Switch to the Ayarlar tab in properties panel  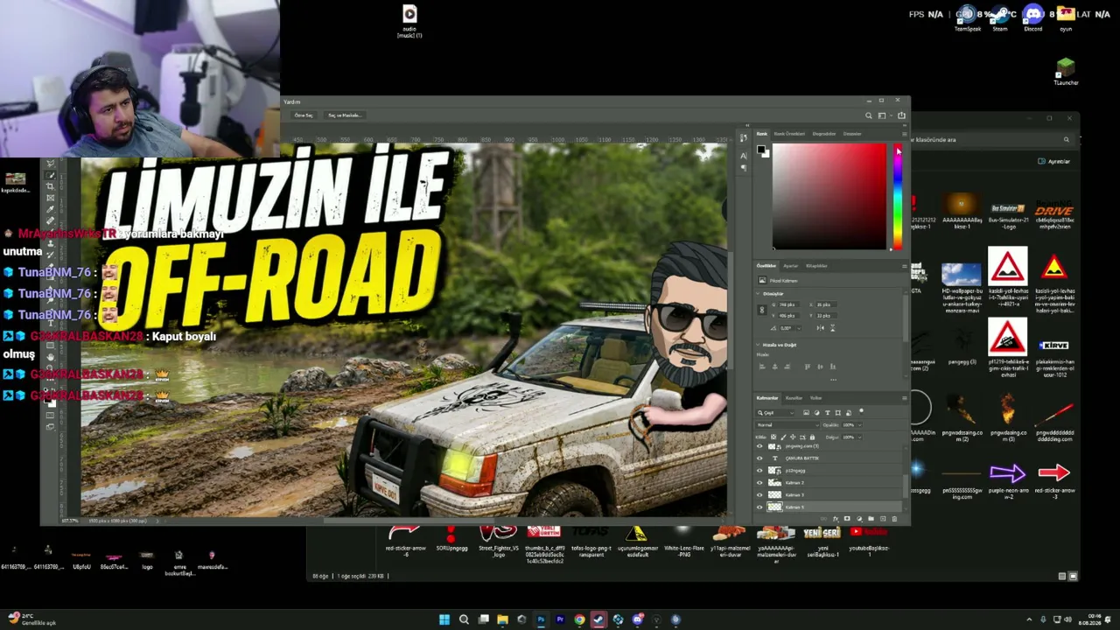tap(790, 265)
